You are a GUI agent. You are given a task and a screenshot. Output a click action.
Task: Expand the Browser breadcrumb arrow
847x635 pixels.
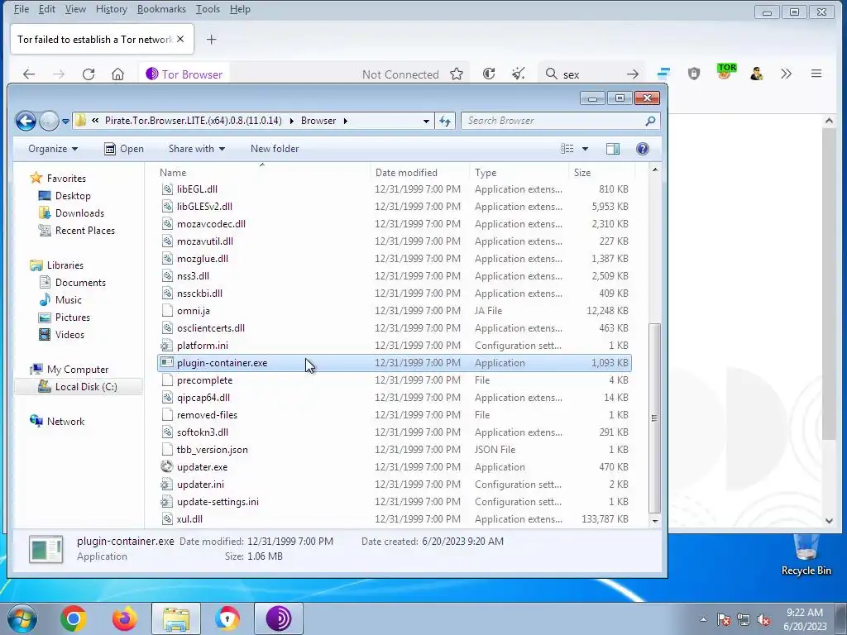[345, 121]
